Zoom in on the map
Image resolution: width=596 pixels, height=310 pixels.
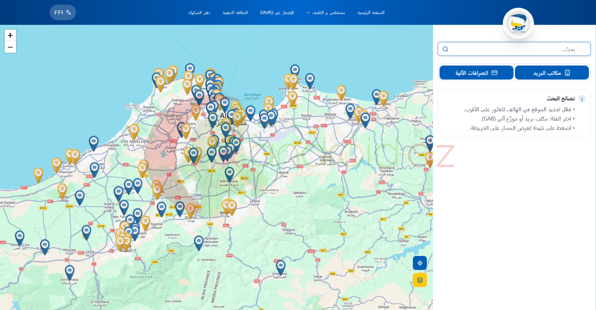point(10,35)
